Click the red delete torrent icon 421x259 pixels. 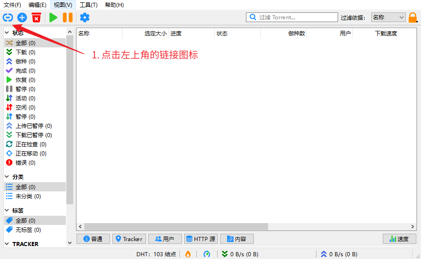(36, 17)
